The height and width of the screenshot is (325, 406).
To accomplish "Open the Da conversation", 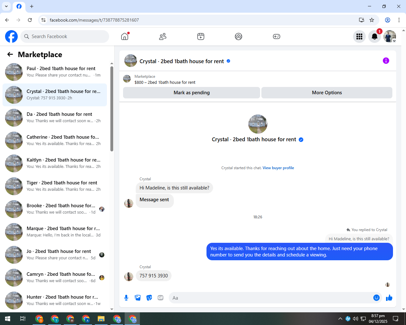I will pos(55,118).
